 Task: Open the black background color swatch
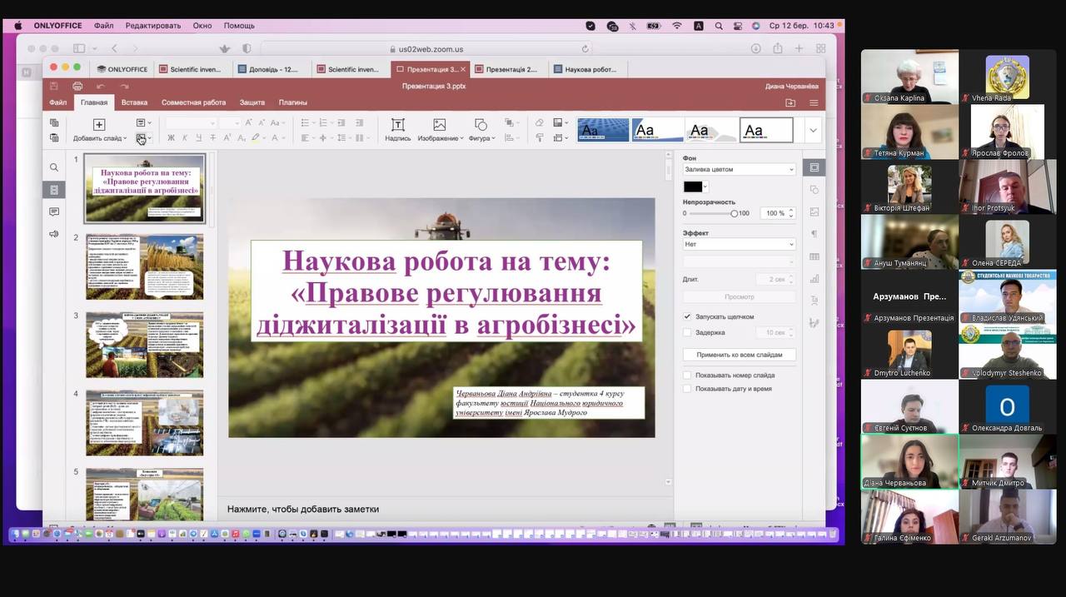point(695,187)
